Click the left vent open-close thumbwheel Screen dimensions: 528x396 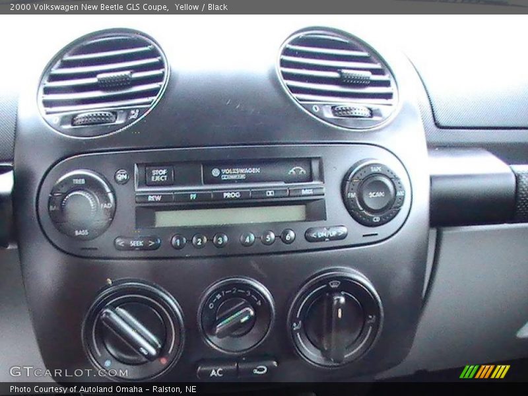(95, 119)
